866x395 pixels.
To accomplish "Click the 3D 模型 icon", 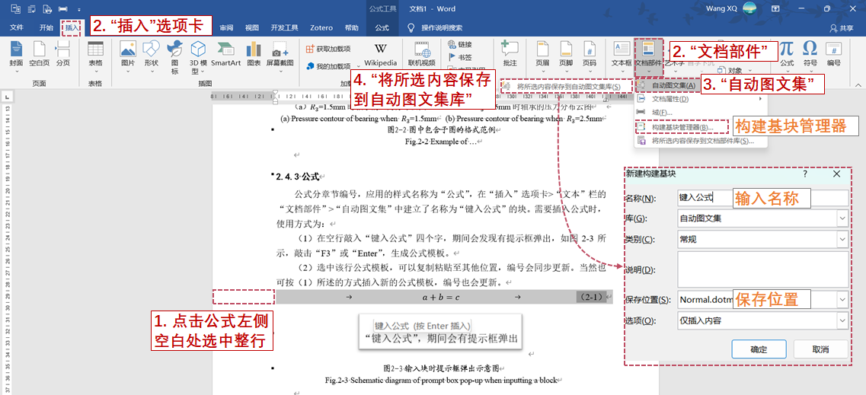I will click(x=198, y=53).
